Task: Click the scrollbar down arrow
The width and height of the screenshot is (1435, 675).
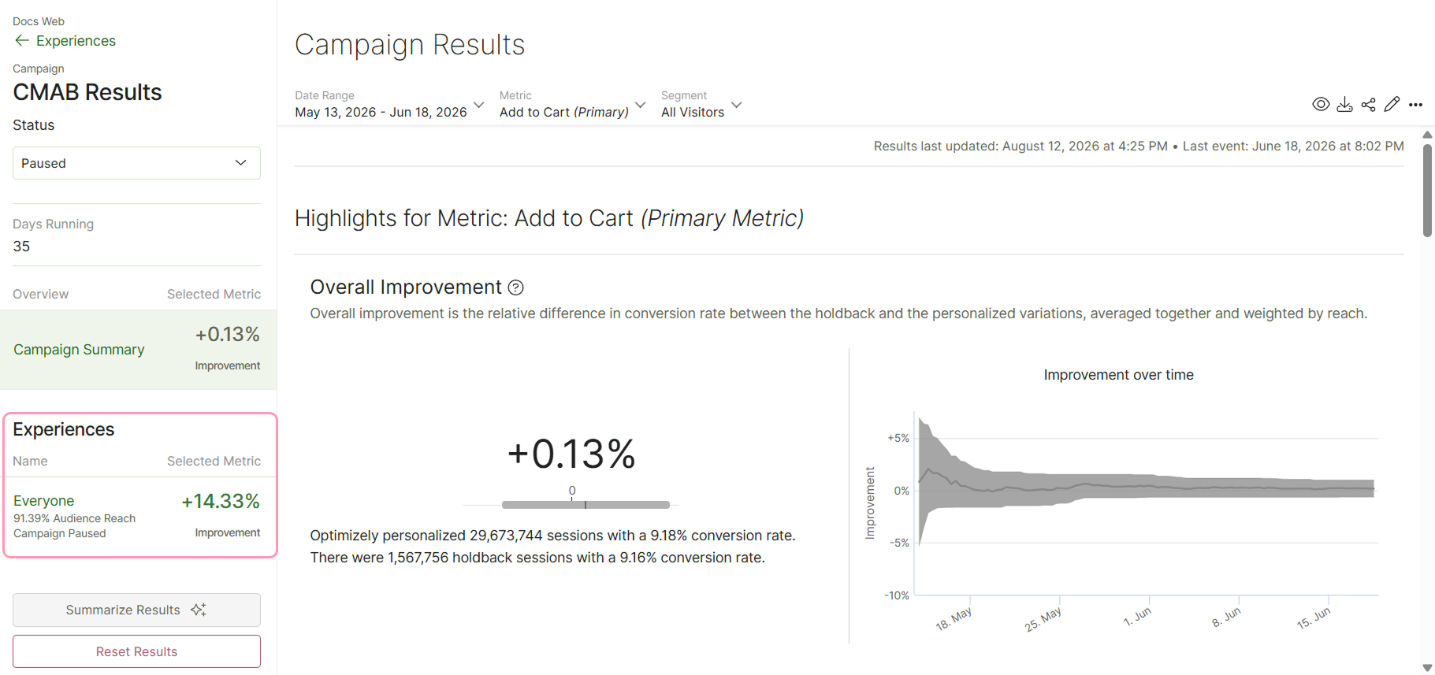Action: pos(1427,667)
